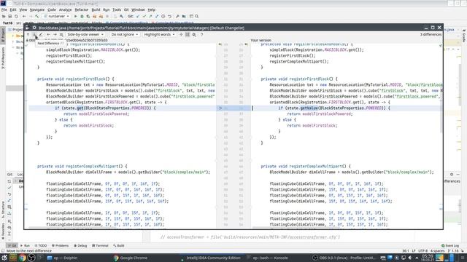Click the Save All icon in main toolbar
The width and height of the screenshot is (467, 262).
point(10,16)
